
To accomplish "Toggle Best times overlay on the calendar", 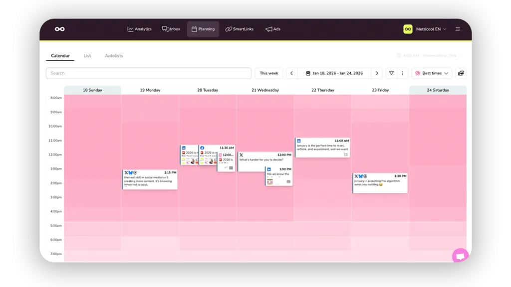I will [x=418, y=73].
